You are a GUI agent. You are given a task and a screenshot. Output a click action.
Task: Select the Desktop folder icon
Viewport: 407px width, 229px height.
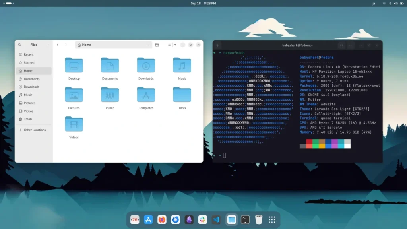(x=74, y=65)
